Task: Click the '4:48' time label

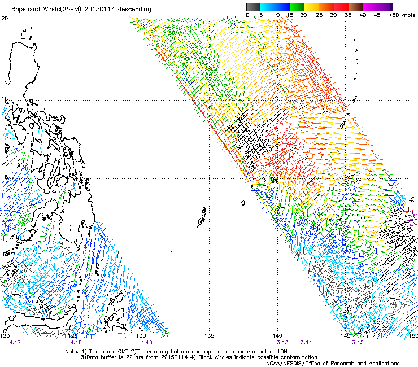Action: tap(76, 343)
